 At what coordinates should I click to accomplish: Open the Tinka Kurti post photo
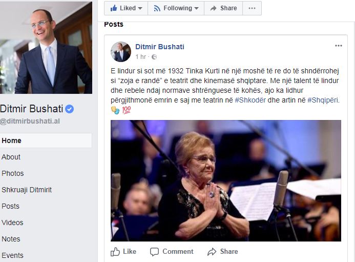tap(226, 180)
